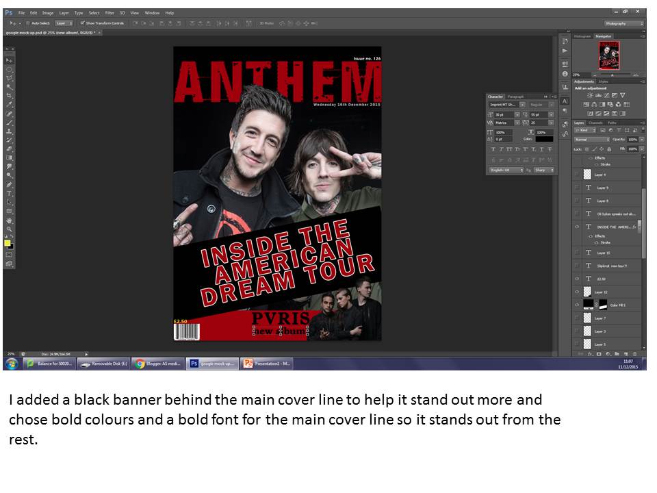The width and height of the screenshot is (657, 493).
Task: Select the Dodge tool
Action: click(9, 175)
